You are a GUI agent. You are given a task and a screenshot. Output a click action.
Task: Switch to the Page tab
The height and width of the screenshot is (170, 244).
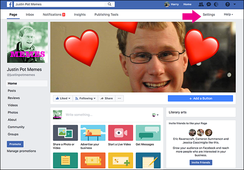click(13, 15)
